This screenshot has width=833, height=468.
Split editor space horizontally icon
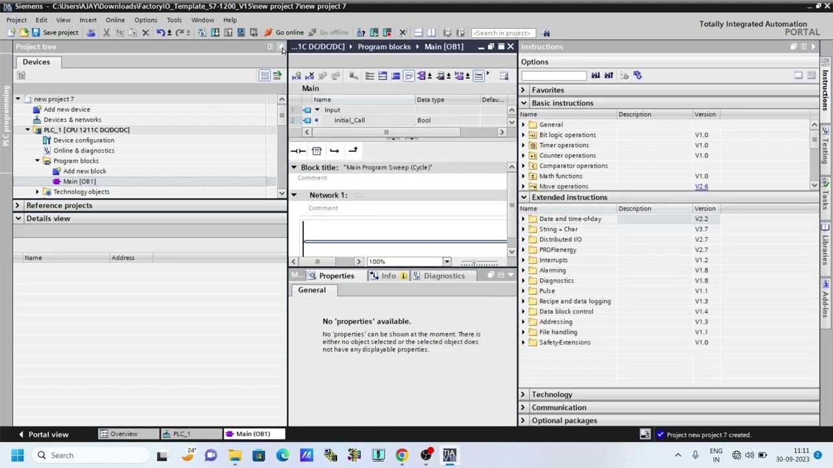pyautogui.click(x=418, y=32)
